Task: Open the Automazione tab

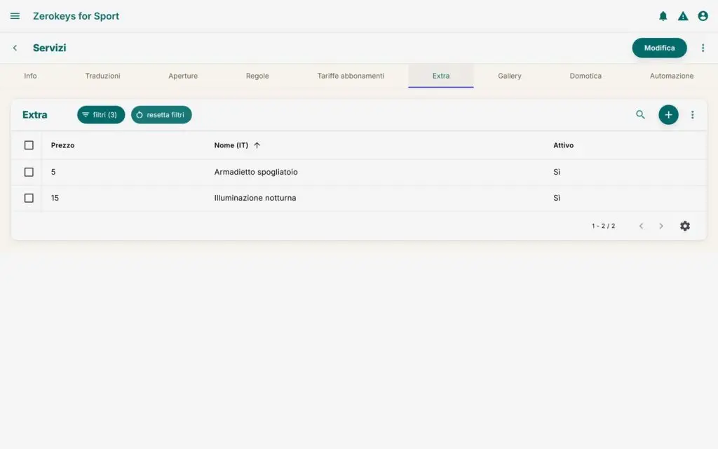Action: coord(672,76)
